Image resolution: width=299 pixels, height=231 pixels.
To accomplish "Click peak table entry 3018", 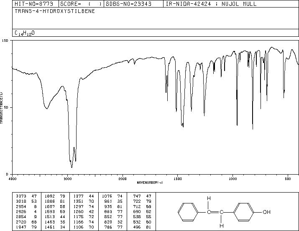I will pos(21,201).
